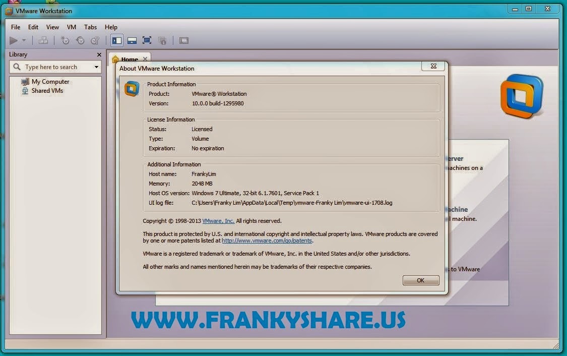
Task: Click the host name FrankyLim
Action: tap(204, 174)
